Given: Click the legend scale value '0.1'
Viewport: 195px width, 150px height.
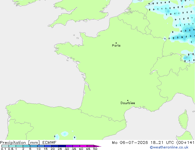Looking at the screenshot, I should pos(3,149).
